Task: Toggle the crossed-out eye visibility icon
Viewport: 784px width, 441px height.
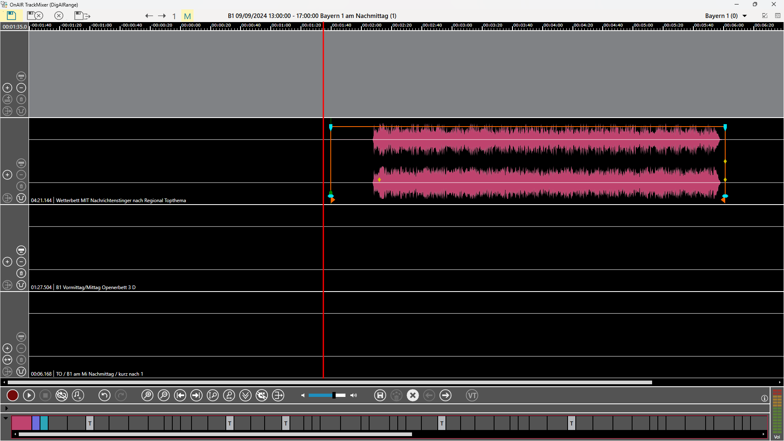Action: pyautogui.click(x=61, y=395)
